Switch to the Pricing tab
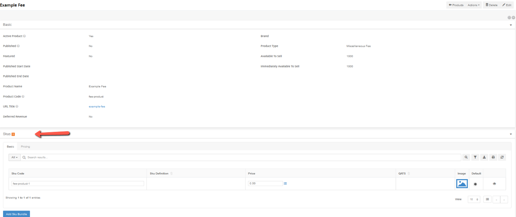This screenshot has height=217, width=516. pos(25,147)
